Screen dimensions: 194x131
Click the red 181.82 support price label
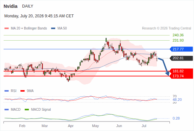click(178, 71)
